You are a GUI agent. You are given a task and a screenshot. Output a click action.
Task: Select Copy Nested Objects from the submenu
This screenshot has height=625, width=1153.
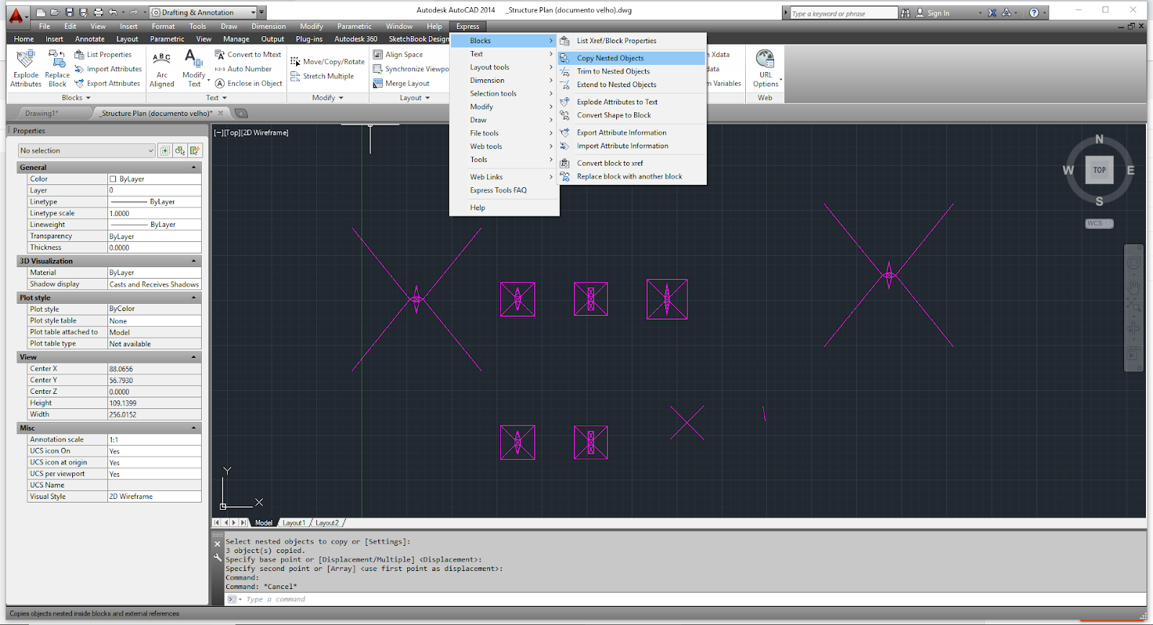coord(632,58)
